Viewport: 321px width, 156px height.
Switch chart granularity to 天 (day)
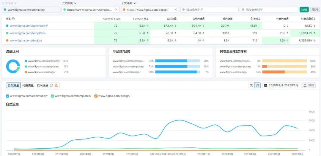click(251, 86)
